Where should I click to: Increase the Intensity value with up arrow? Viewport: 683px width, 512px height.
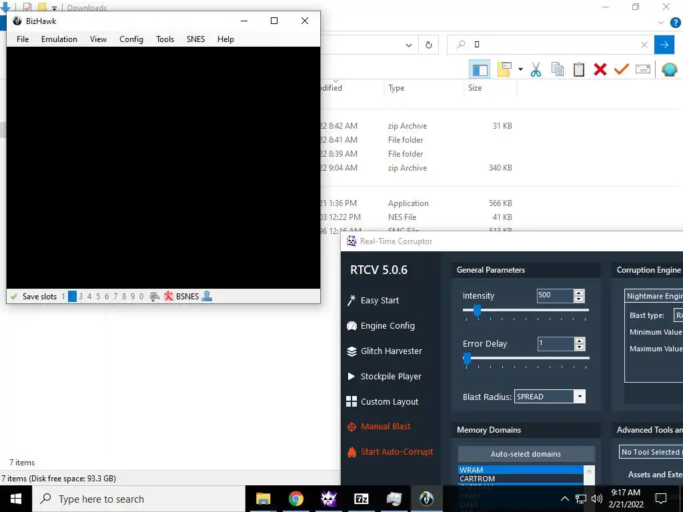point(579,293)
